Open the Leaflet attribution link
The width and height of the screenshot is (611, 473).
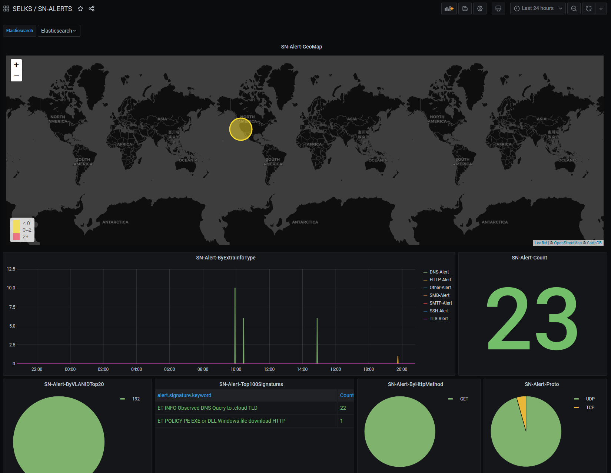541,243
